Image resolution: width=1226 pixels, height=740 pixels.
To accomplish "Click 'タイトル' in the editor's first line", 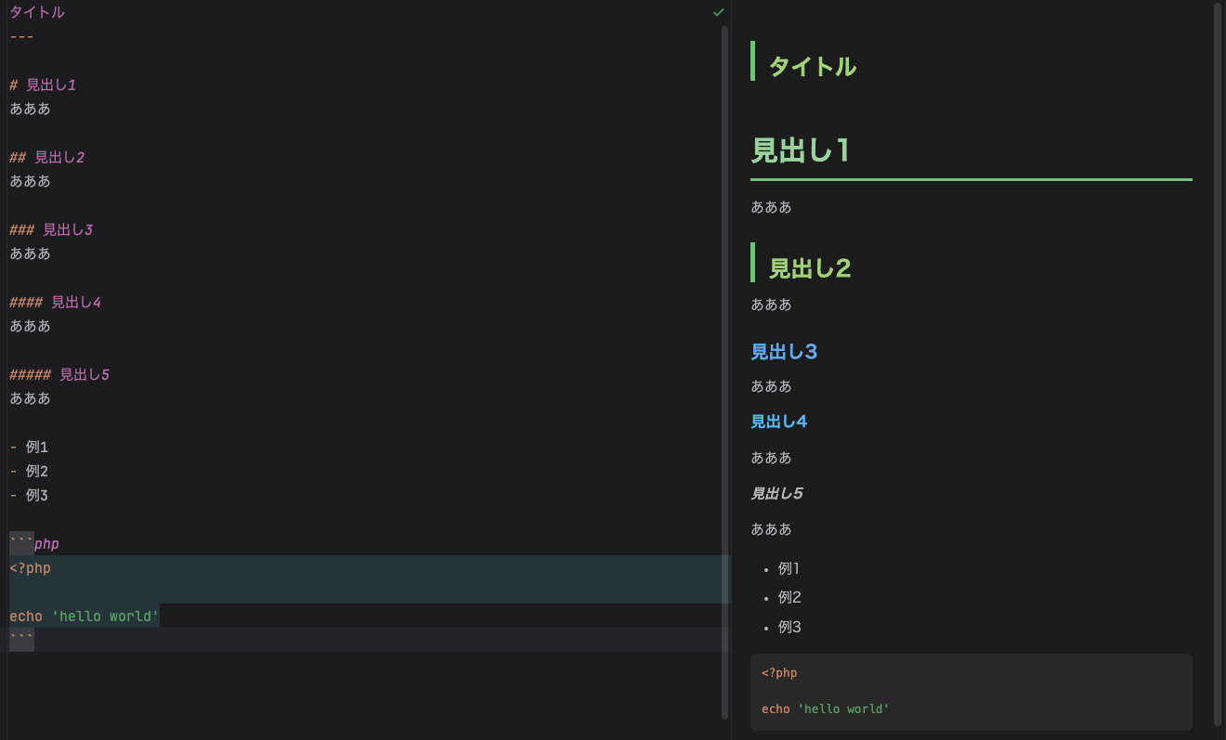I will pos(37,12).
